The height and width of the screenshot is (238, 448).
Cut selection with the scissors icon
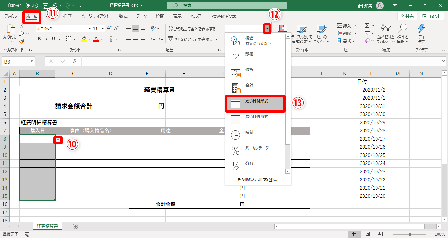(22, 26)
